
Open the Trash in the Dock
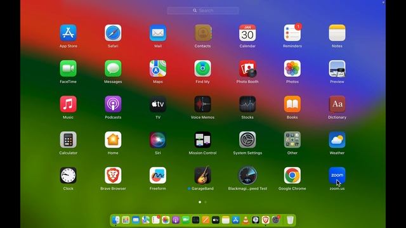pyautogui.click(x=291, y=220)
